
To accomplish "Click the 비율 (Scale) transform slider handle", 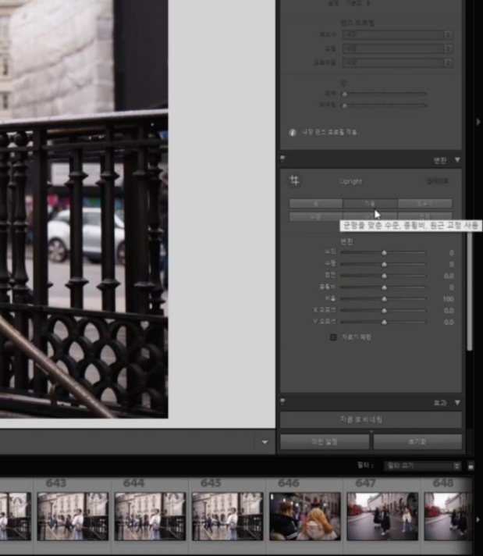I will click(384, 299).
